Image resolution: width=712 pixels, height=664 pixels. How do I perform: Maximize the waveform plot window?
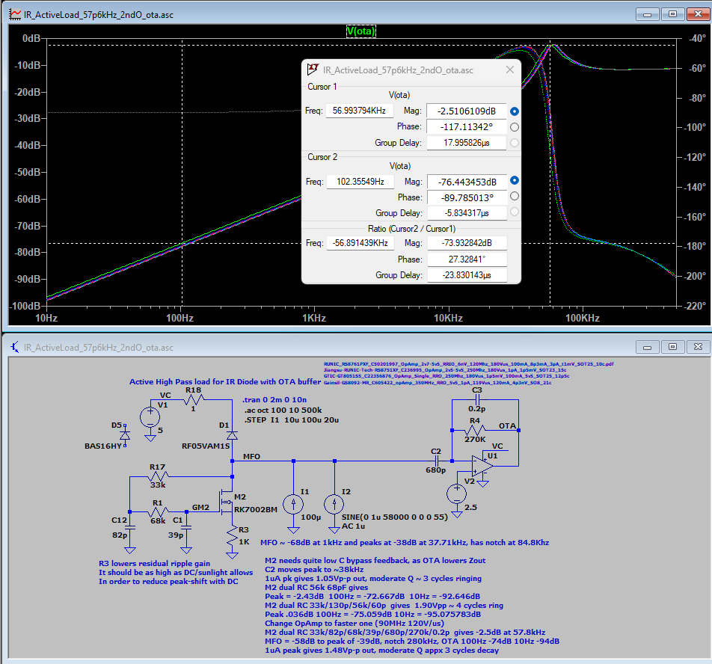pyautogui.click(x=672, y=13)
